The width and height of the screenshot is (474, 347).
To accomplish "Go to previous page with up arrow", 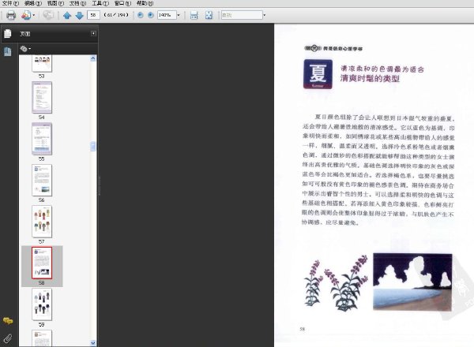I will (67, 15).
